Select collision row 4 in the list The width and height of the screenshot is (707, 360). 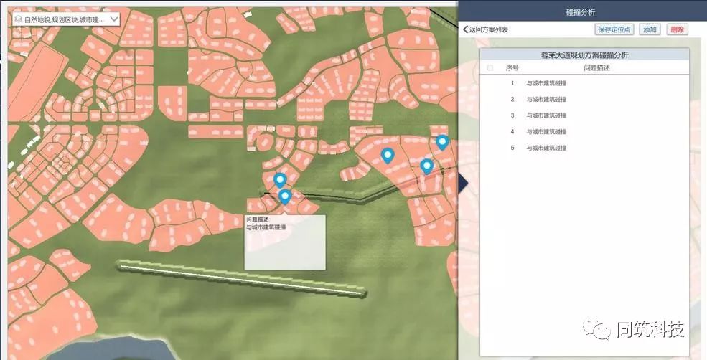point(546,132)
